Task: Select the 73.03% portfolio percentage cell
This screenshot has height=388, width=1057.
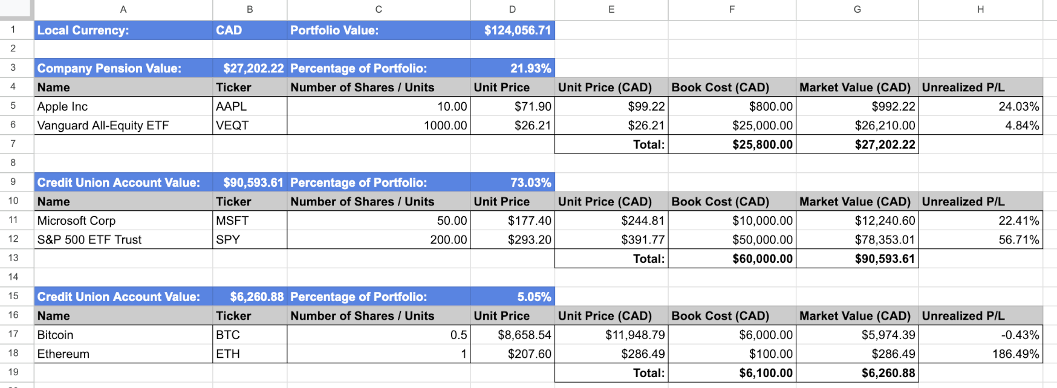Action: [512, 183]
